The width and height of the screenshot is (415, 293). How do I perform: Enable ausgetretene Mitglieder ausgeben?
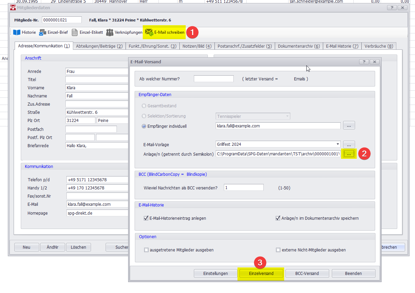(147, 250)
